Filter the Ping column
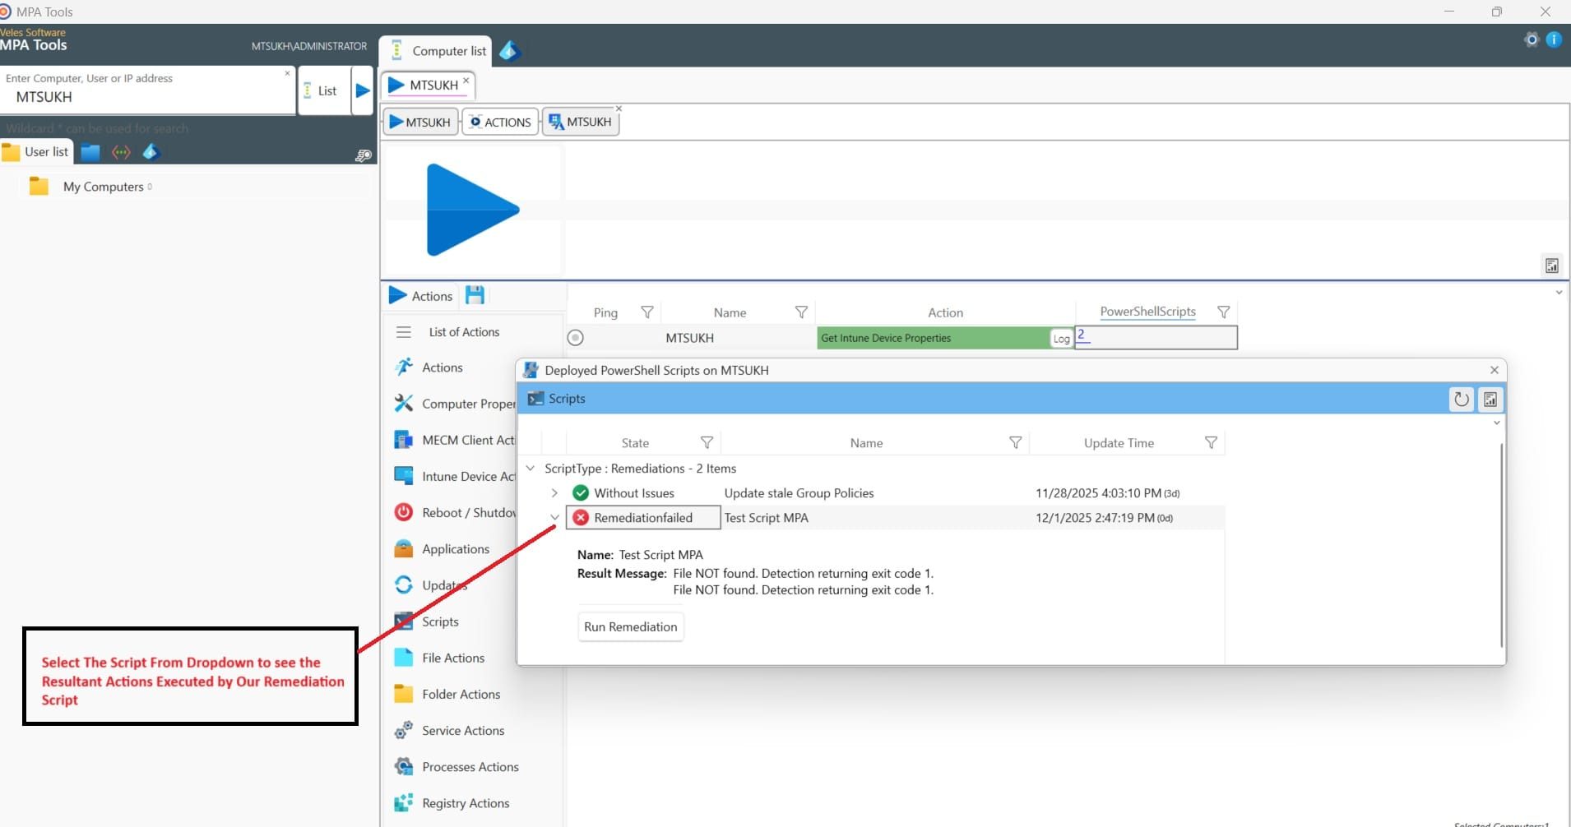 coord(647,312)
